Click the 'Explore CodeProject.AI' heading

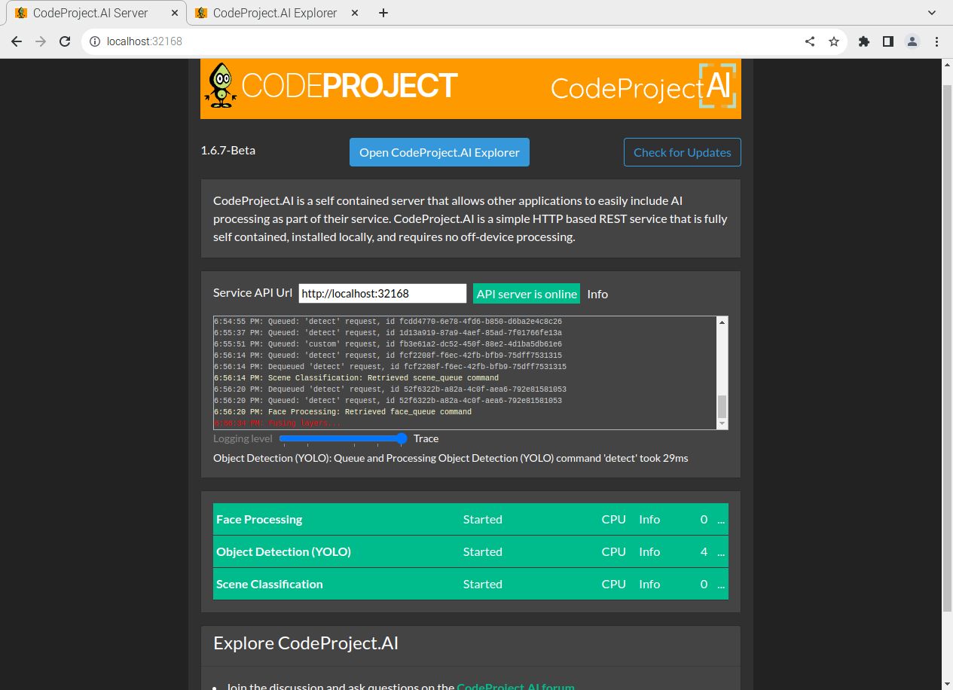[306, 643]
